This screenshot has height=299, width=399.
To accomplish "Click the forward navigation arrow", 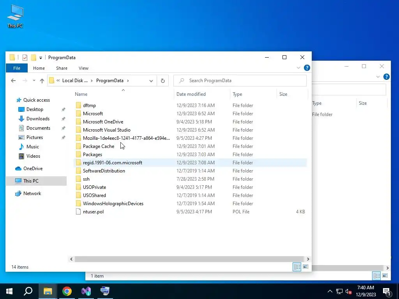I will (25, 81).
